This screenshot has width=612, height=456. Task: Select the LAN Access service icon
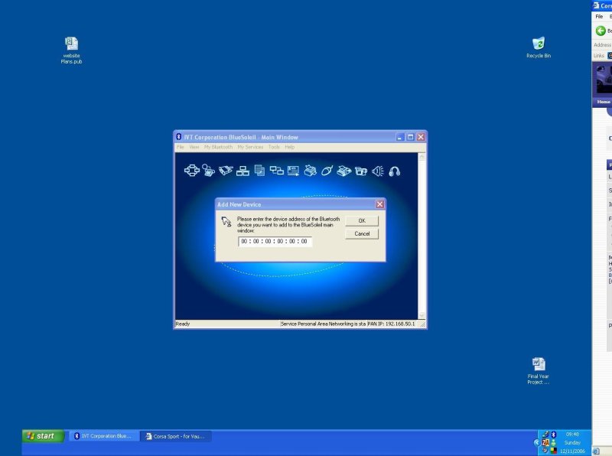[243, 171]
